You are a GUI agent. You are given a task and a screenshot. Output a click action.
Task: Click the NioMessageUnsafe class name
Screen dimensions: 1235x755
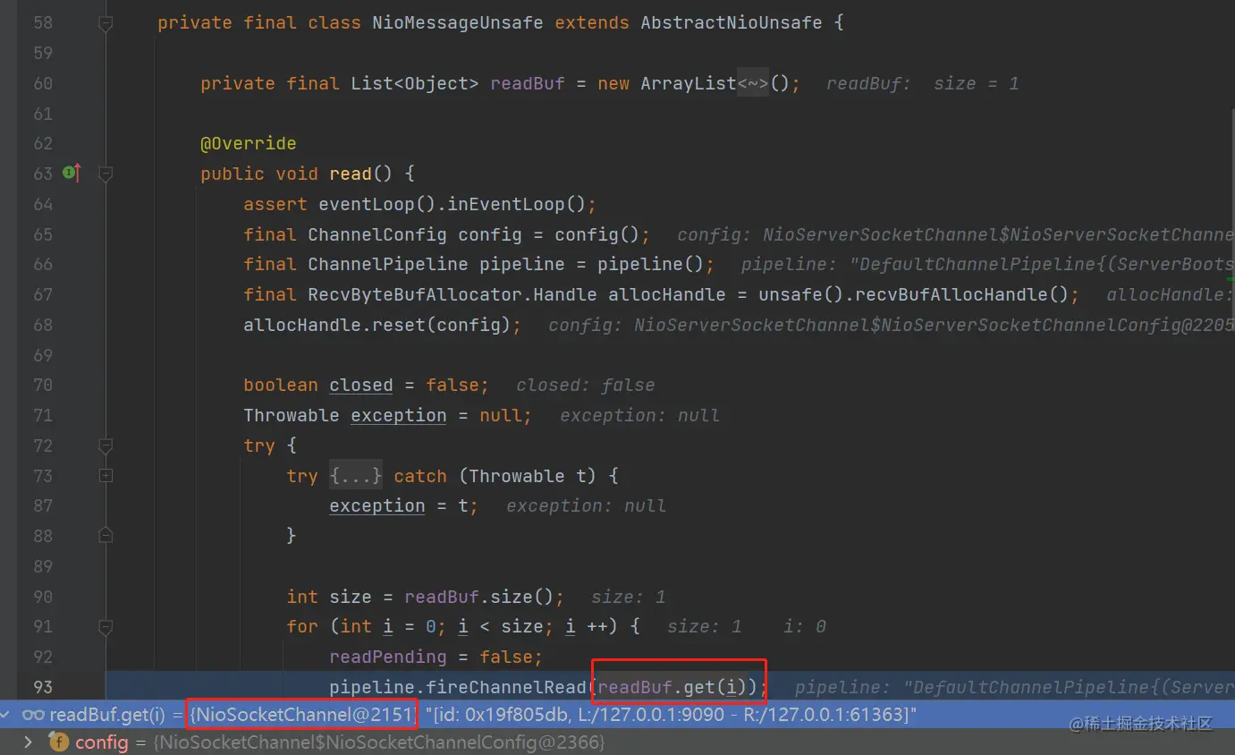click(458, 23)
